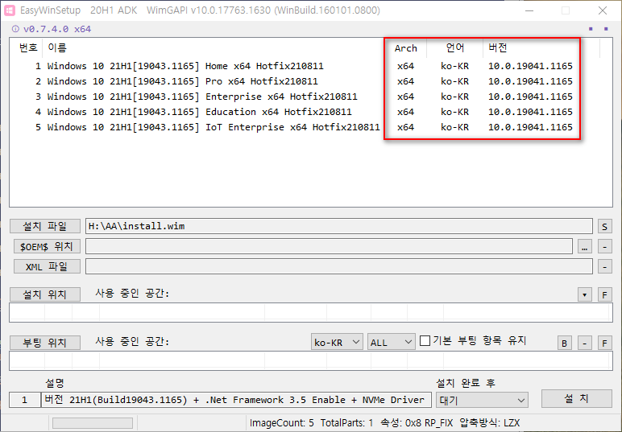Expand the 설치 완료 후 대기 dropdown
Screen dimensions: 622x432
tap(482, 400)
